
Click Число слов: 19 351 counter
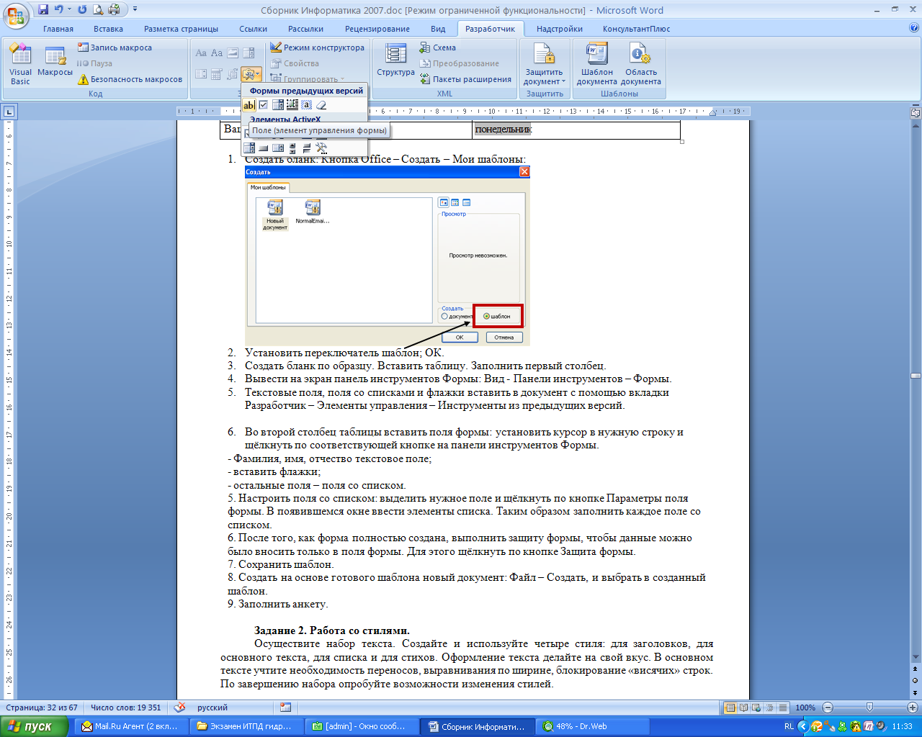click(x=126, y=707)
